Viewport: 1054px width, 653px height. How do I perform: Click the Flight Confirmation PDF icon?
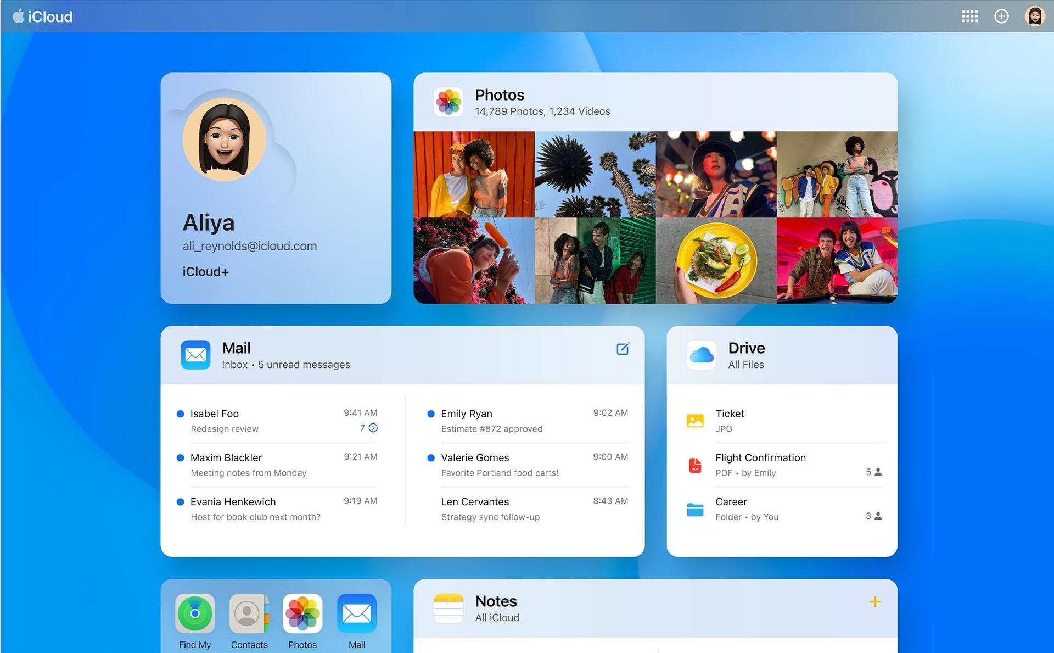(x=695, y=465)
